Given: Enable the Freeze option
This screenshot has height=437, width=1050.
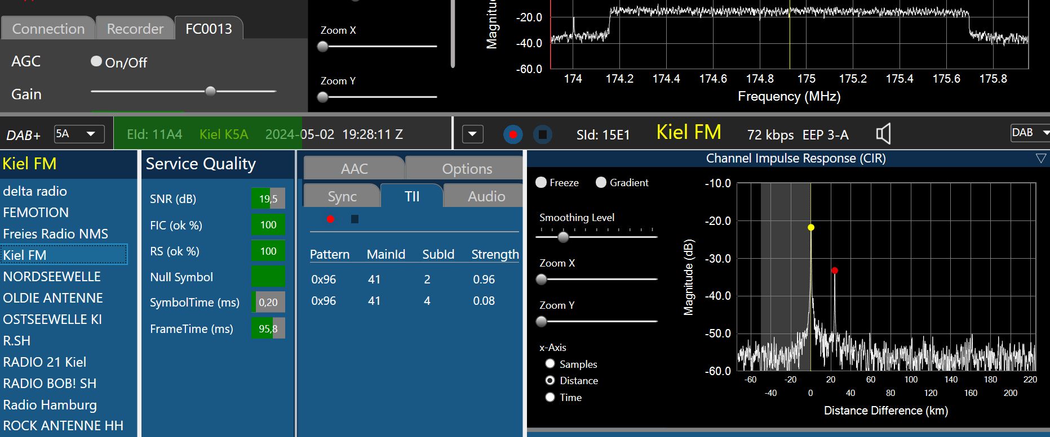Looking at the screenshot, I should tap(541, 182).
